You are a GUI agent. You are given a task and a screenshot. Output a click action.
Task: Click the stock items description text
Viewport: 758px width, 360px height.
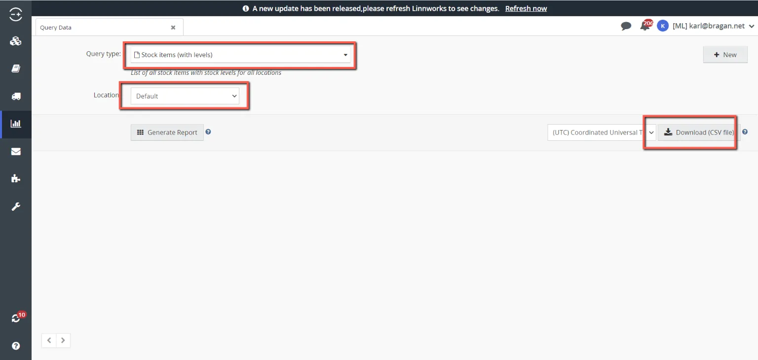(206, 72)
